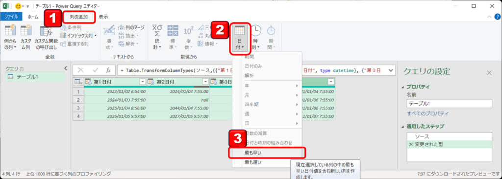Open the ribbon help question icon
502x179 pixels.
(x=497, y=17)
